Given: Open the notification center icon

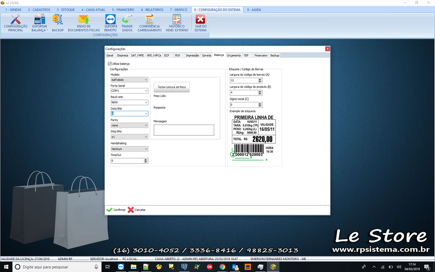Looking at the screenshot, I should (x=427, y=267).
